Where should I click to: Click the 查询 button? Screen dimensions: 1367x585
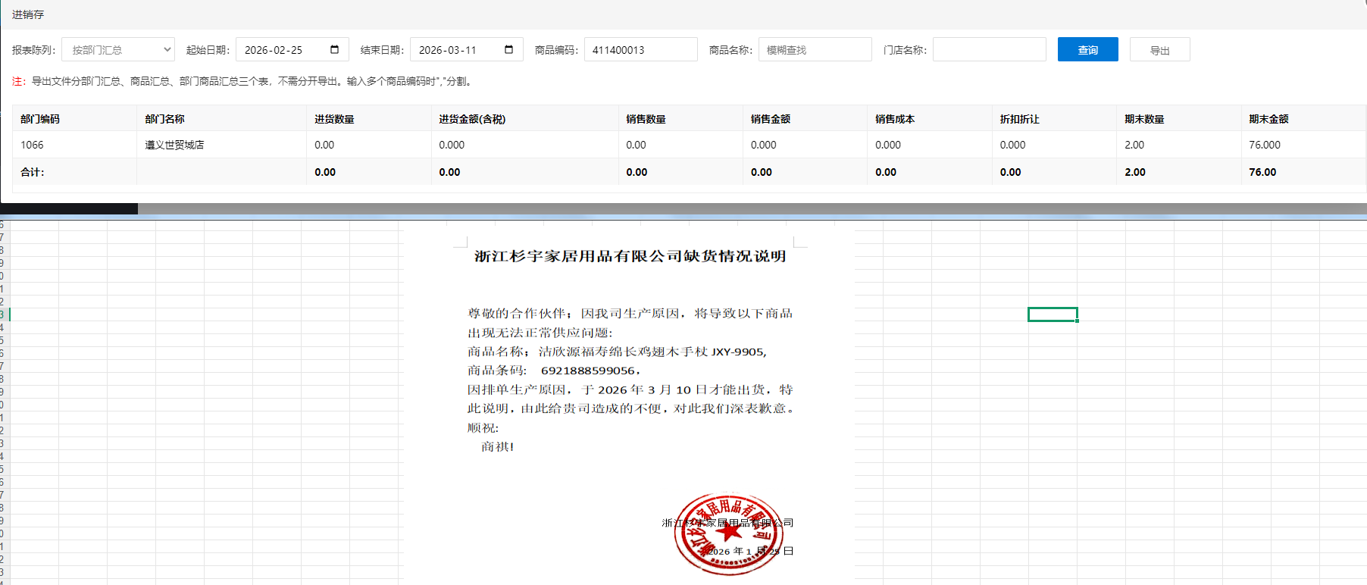(1087, 50)
